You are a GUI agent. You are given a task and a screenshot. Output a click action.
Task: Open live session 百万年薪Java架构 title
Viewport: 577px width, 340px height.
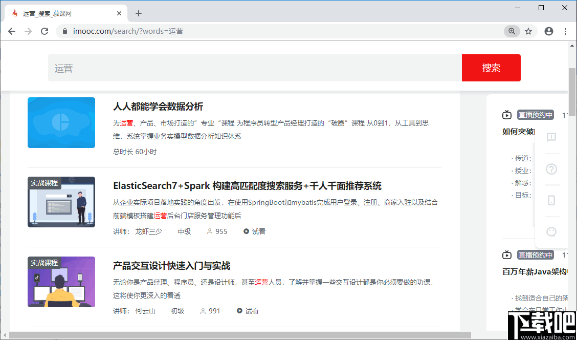(536, 271)
